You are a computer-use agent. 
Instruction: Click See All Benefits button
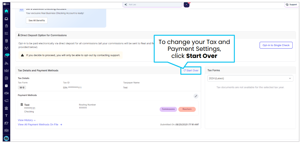pyautogui.click(x=37, y=21)
